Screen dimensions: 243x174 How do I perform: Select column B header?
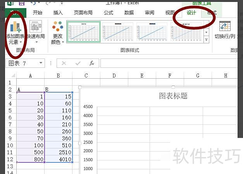[58, 76]
